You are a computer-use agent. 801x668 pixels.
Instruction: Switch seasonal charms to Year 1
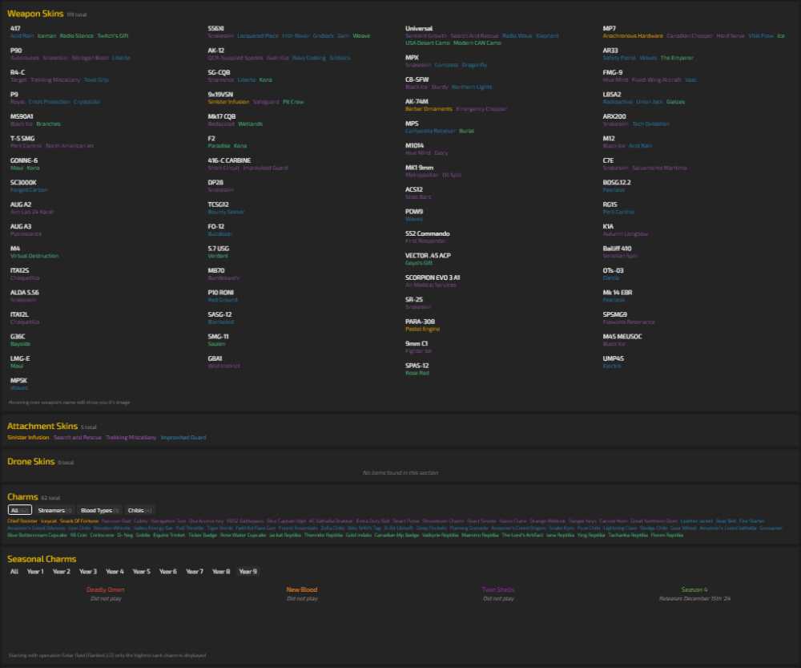click(x=35, y=571)
